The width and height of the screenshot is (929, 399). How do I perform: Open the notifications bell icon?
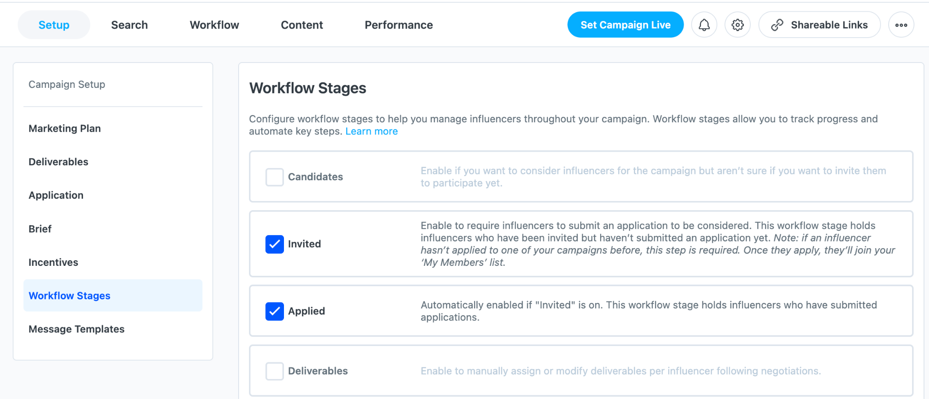coord(704,24)
